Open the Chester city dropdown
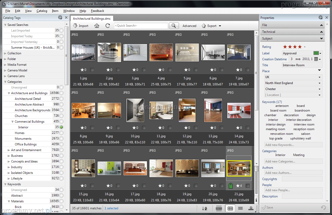 pyautogui.click(x=320, y=89)
